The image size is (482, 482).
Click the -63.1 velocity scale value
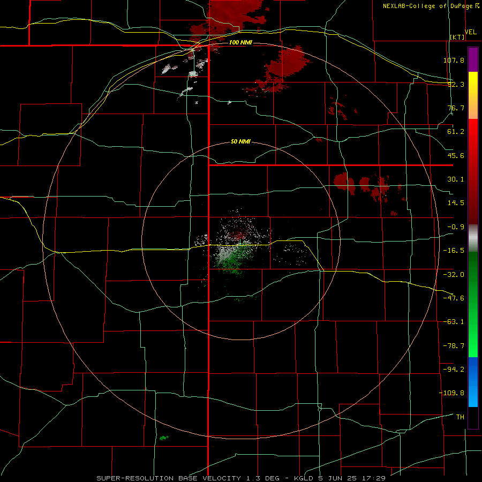tap(454, 322)
